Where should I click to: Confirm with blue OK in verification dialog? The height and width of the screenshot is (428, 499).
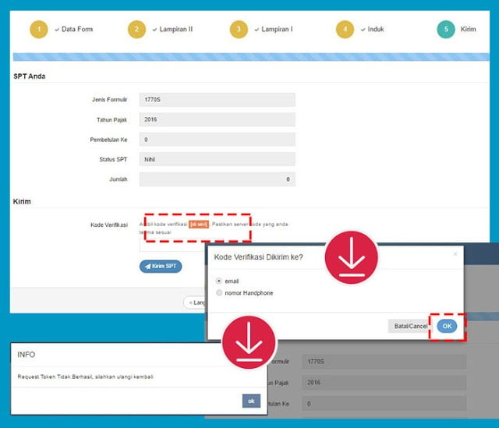click(447, 326)
